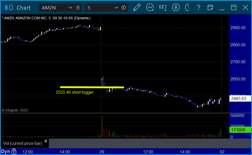The image size is (252, 155).
Task: Close the Vol study label with X
Action: (x=46, y=141)
